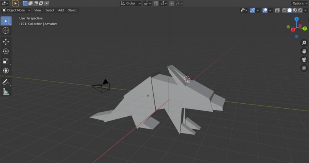Viewport: 309px width, 163px height.
Task: Click the orange object origin dot
Action: coord(148,96)
